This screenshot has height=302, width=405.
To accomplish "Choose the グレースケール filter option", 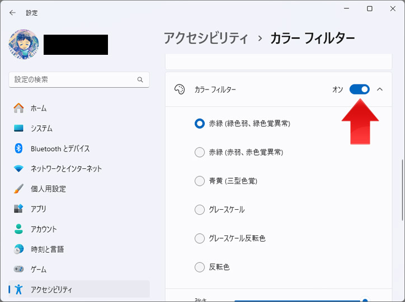I will (199, 209).
